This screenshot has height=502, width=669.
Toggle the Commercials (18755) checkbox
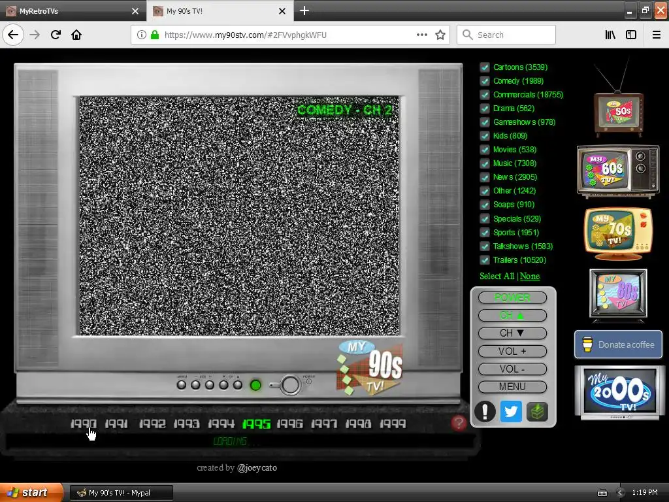485,95
